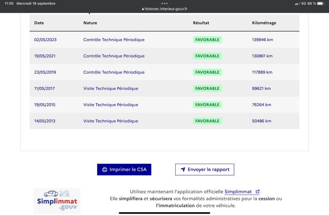Click the Date column header
This screenshot has height=216, width=329.
[x=39, y=23]
